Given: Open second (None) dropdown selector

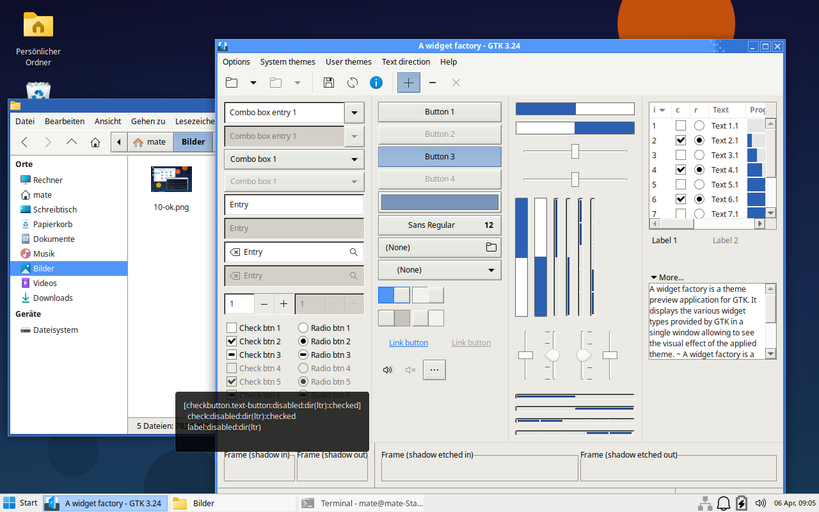Looking at the screenshot, I should 440,270.
